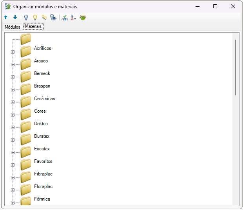Click the blue unlit light bulb icon
Viewport: 243px width, 210px height.
[26, 17]
